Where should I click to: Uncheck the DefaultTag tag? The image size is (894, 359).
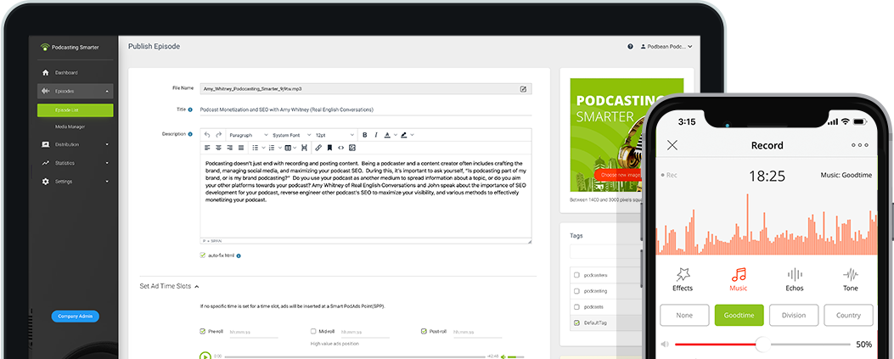[576, 323]
